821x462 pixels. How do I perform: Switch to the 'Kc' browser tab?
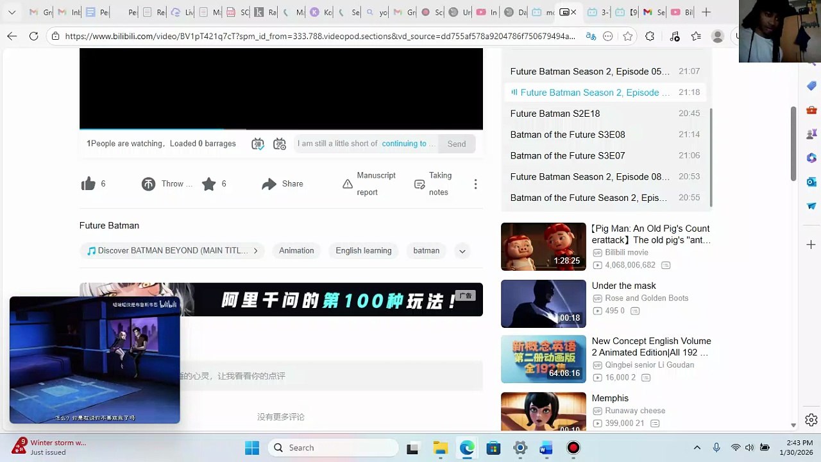click(x=321, y=12)
